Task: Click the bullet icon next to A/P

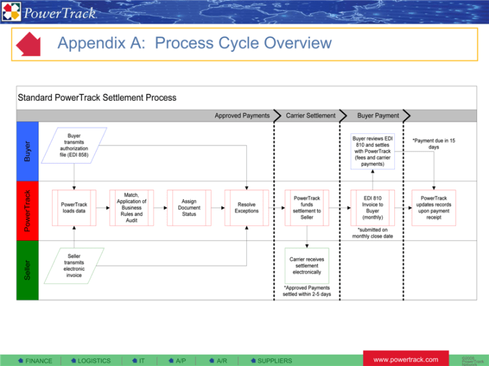Action: (170, 361)
